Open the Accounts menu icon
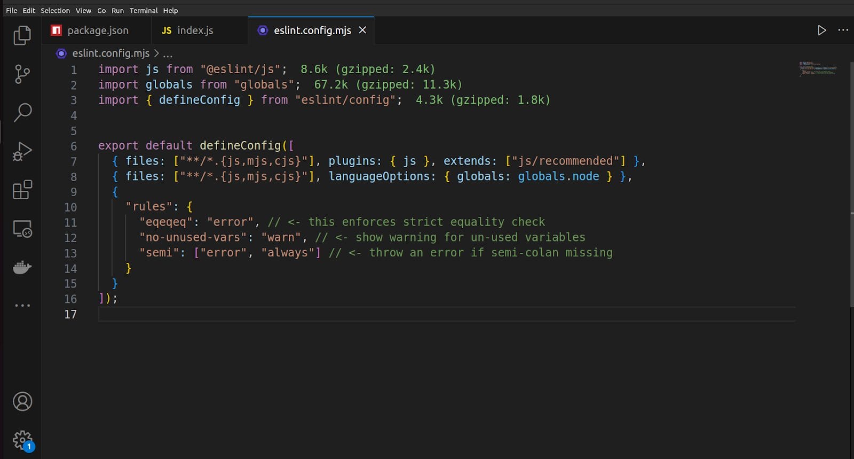The height and width of the screenshot is (459, 854). point(22,401)
